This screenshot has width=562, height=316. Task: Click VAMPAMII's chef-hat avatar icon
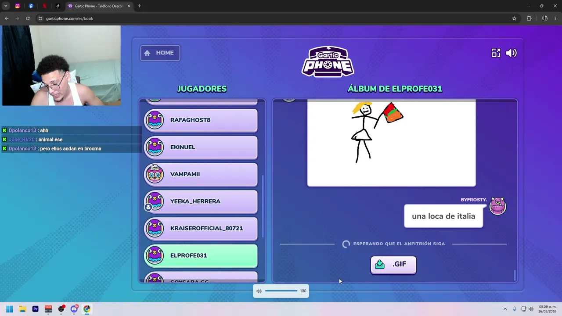[155, 174]
